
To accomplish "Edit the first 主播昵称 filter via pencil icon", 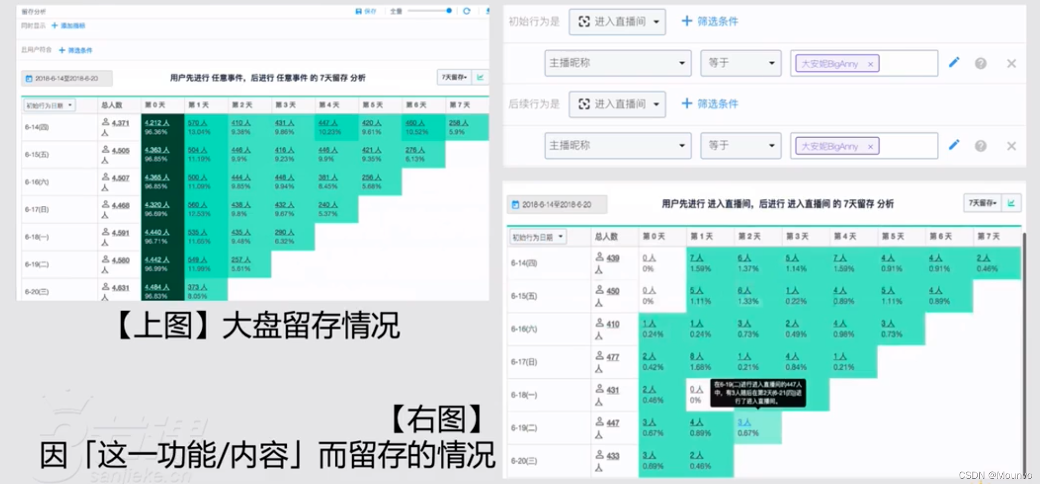I will [955, 62].
